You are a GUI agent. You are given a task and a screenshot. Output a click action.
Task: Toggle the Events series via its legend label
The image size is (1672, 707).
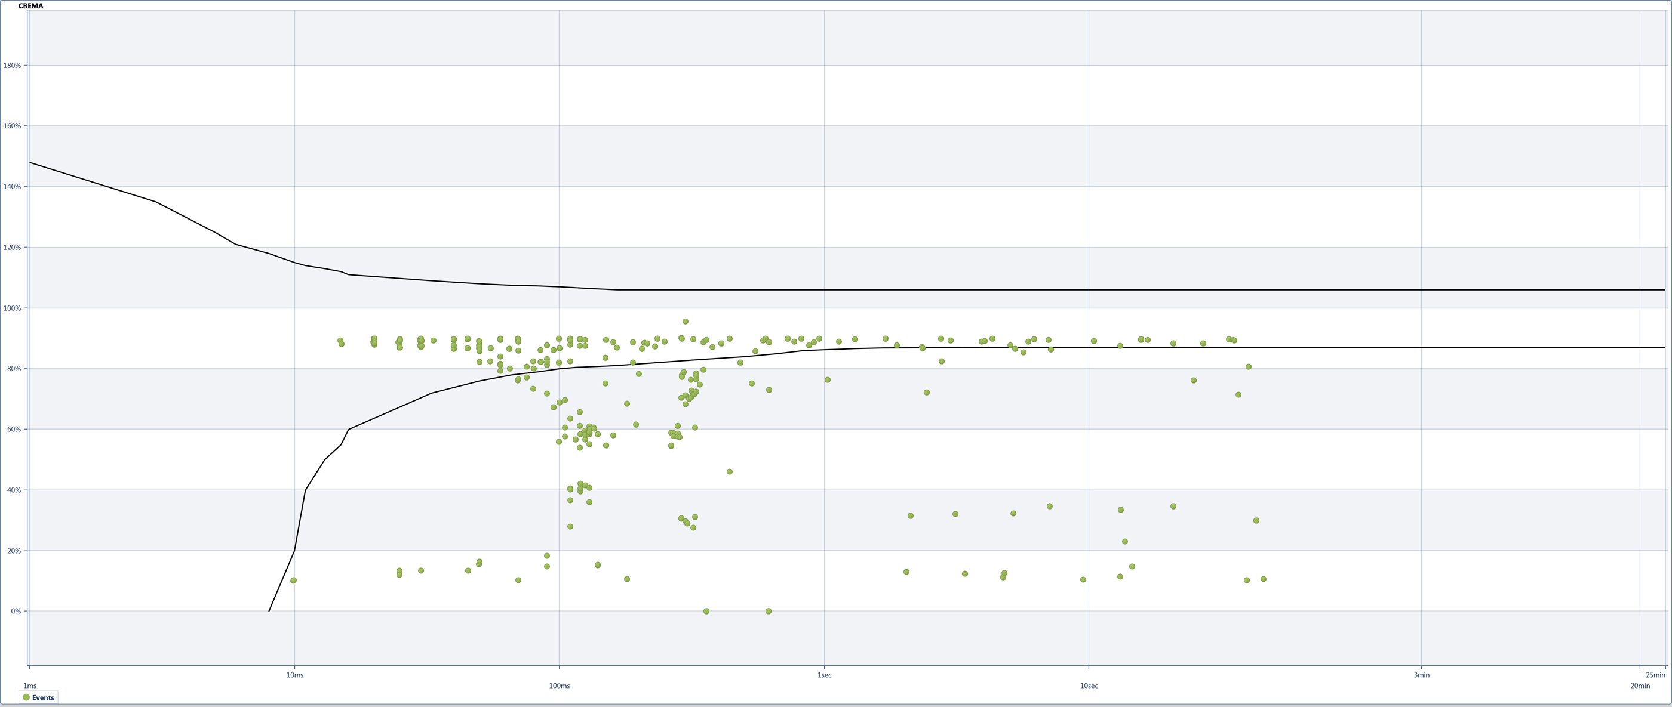point(43,698)
